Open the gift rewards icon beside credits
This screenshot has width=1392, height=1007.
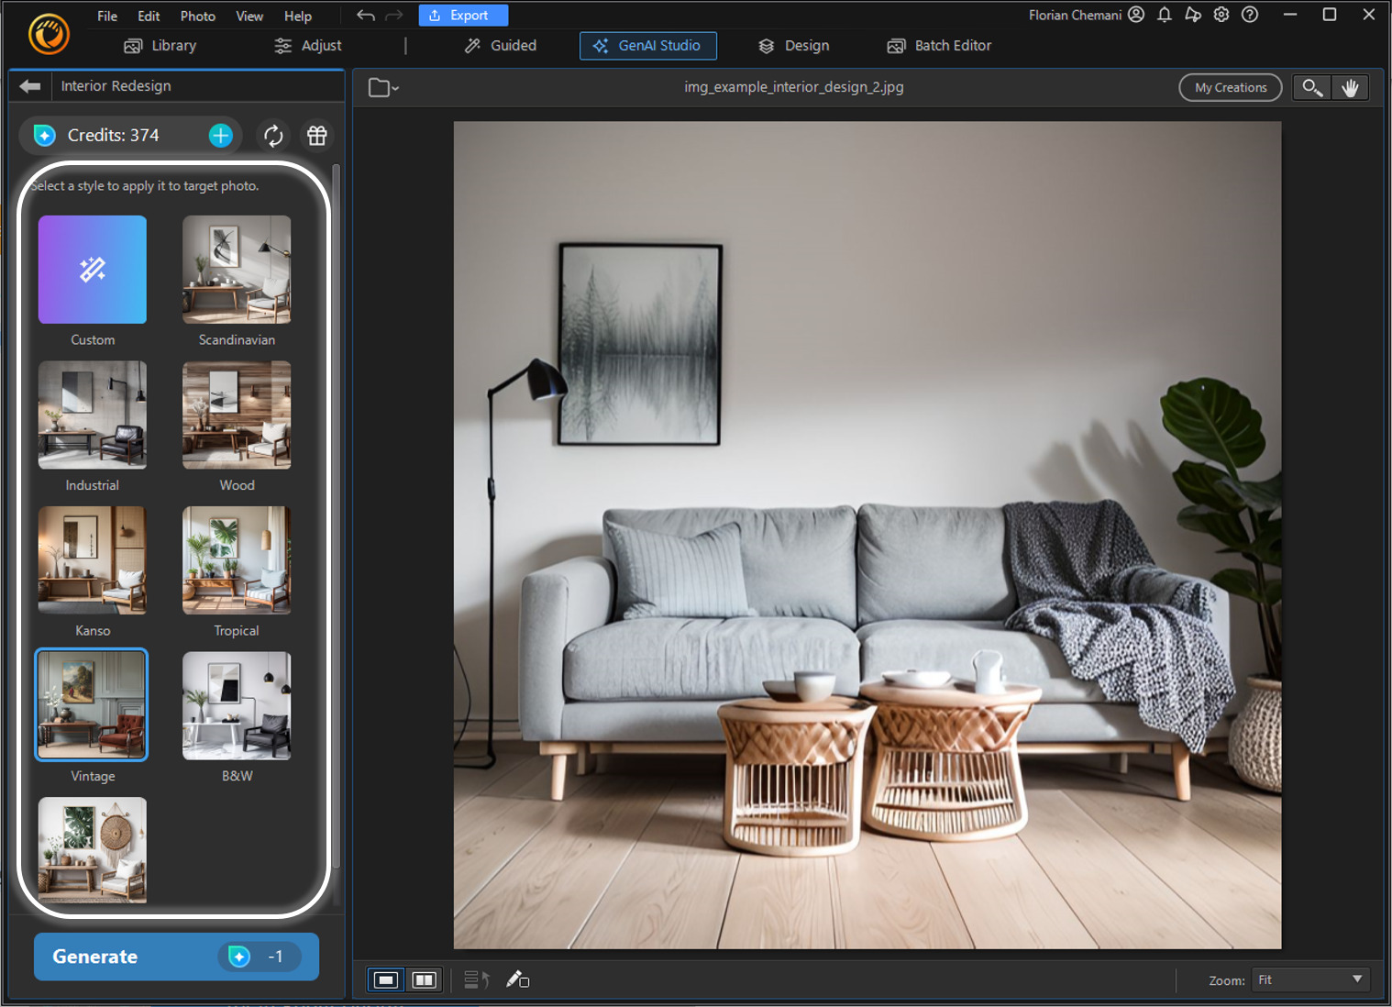click(316, 135)
